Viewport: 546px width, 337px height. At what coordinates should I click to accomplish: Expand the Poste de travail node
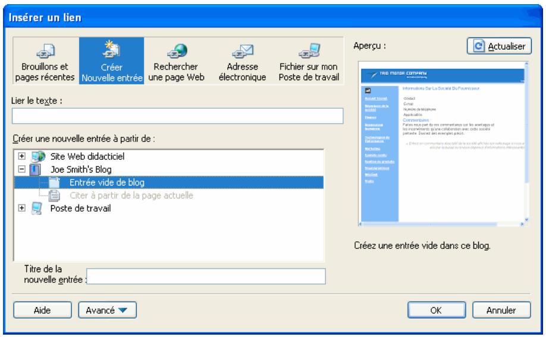(x=21, y=208)
